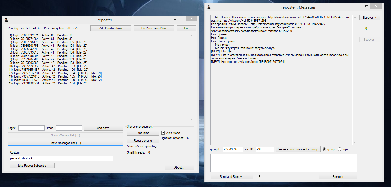Click Leave a good comment in group
This screenshot has width=391, height=187.
[298, 149]
